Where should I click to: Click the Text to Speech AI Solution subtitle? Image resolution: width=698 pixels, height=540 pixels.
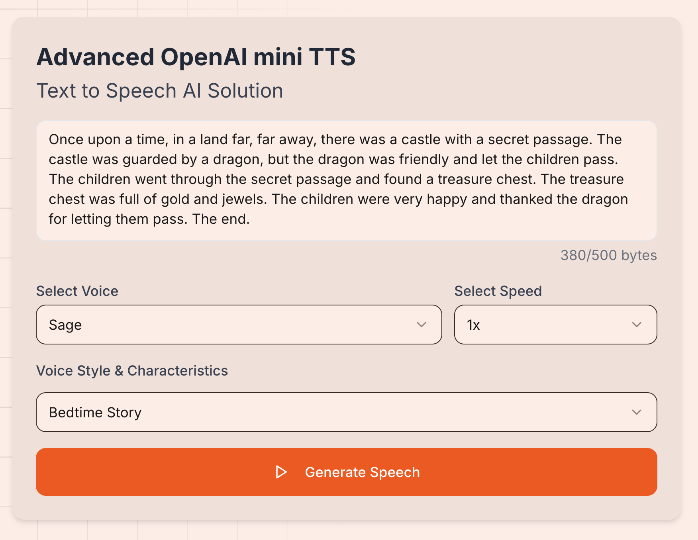click(160, 91)
